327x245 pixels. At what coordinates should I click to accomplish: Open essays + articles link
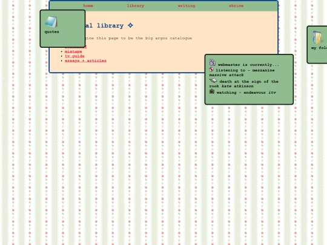85,60
